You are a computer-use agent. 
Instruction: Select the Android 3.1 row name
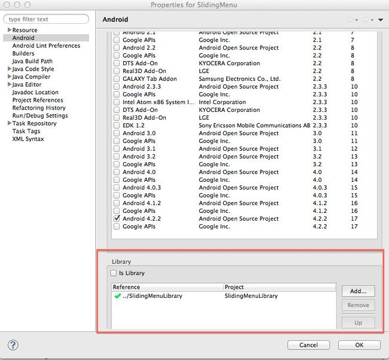(x=139, y=149)
